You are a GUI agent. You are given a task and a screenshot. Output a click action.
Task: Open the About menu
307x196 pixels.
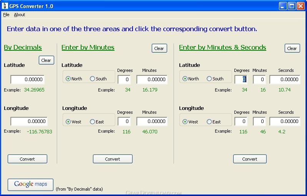coord(20,15)
